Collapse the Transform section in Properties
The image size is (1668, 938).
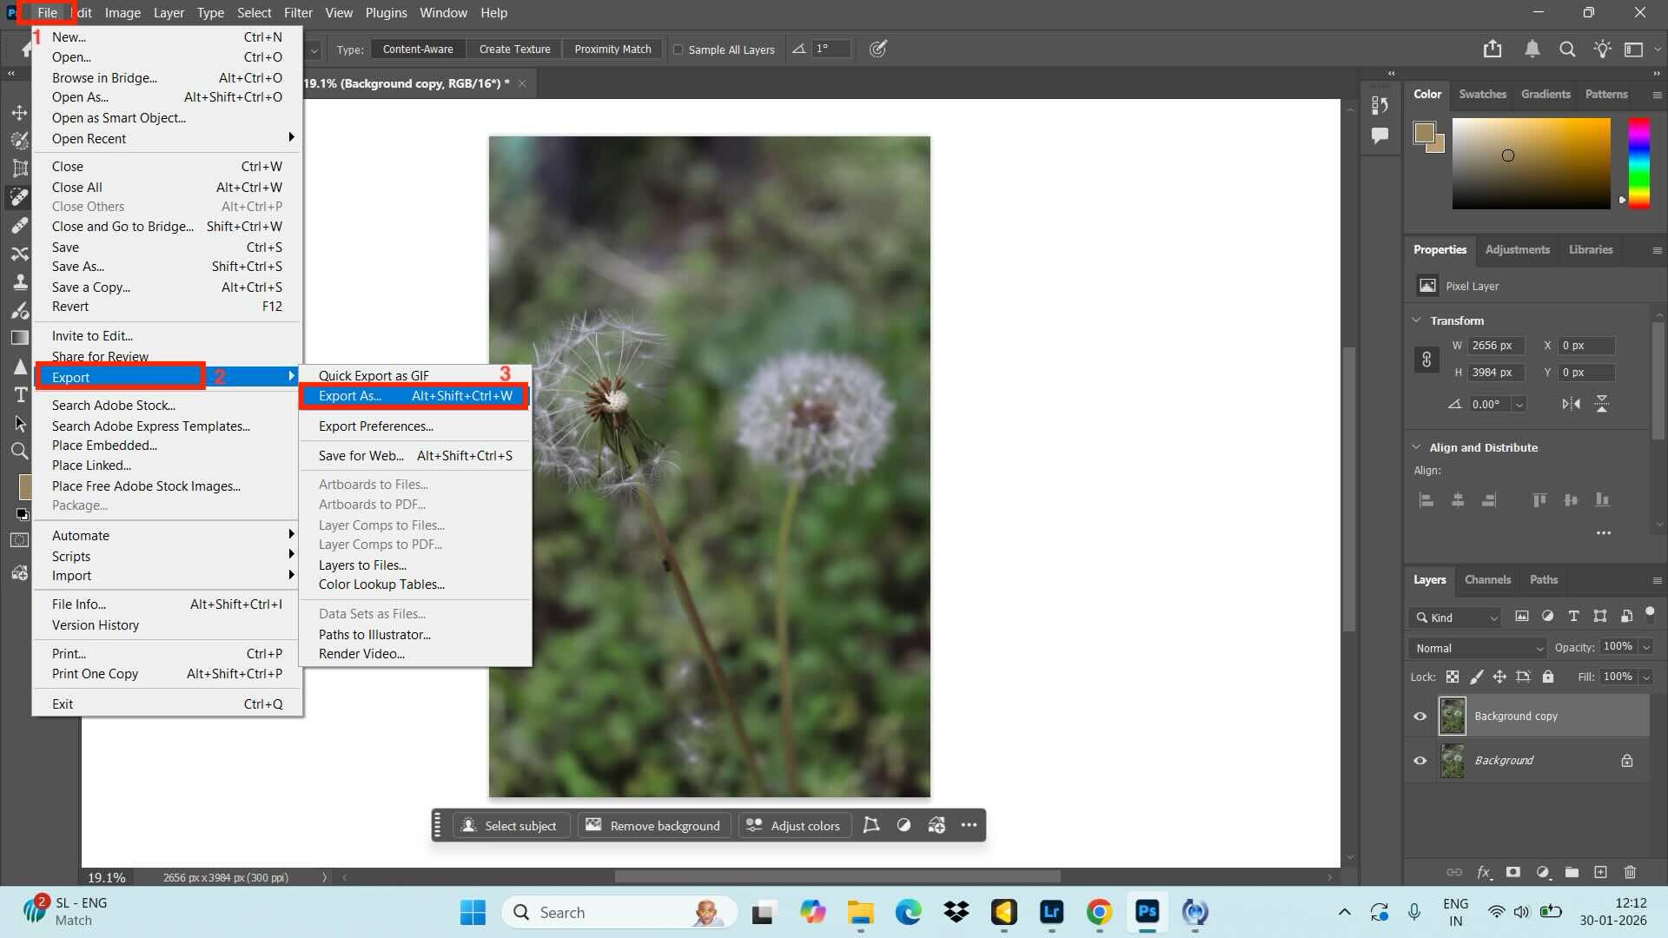[1418, 320]
